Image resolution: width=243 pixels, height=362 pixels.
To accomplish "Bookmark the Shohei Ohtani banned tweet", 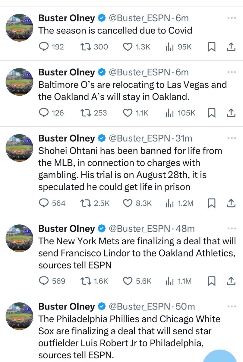I will pyautogui.click(x=212, y=203).
